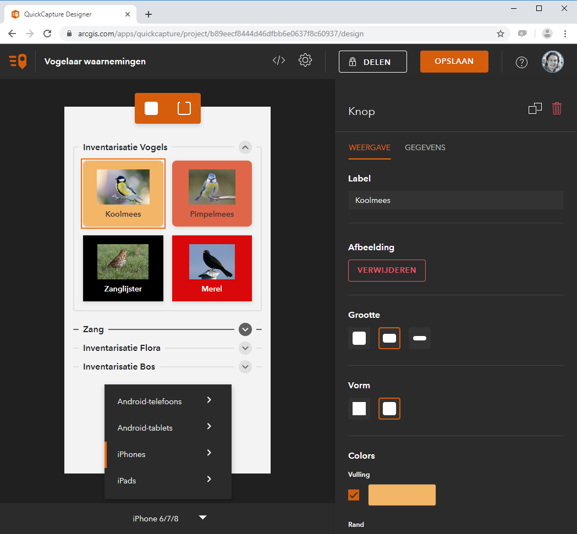Viewport: 577px width, 534px height.
Task: Click the Vogelaar waarnemingen project title
Action: 95,62
